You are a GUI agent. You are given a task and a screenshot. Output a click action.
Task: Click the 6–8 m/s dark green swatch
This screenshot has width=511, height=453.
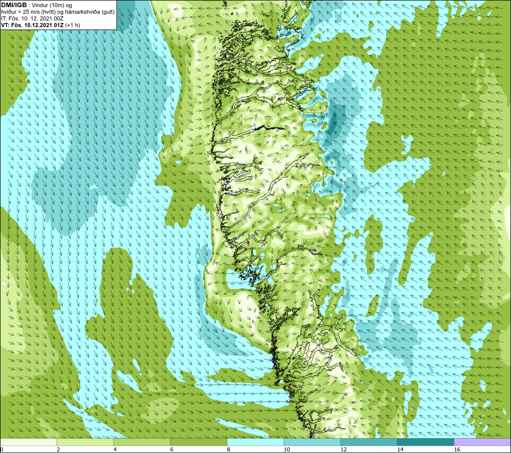[x=198, y=442]
